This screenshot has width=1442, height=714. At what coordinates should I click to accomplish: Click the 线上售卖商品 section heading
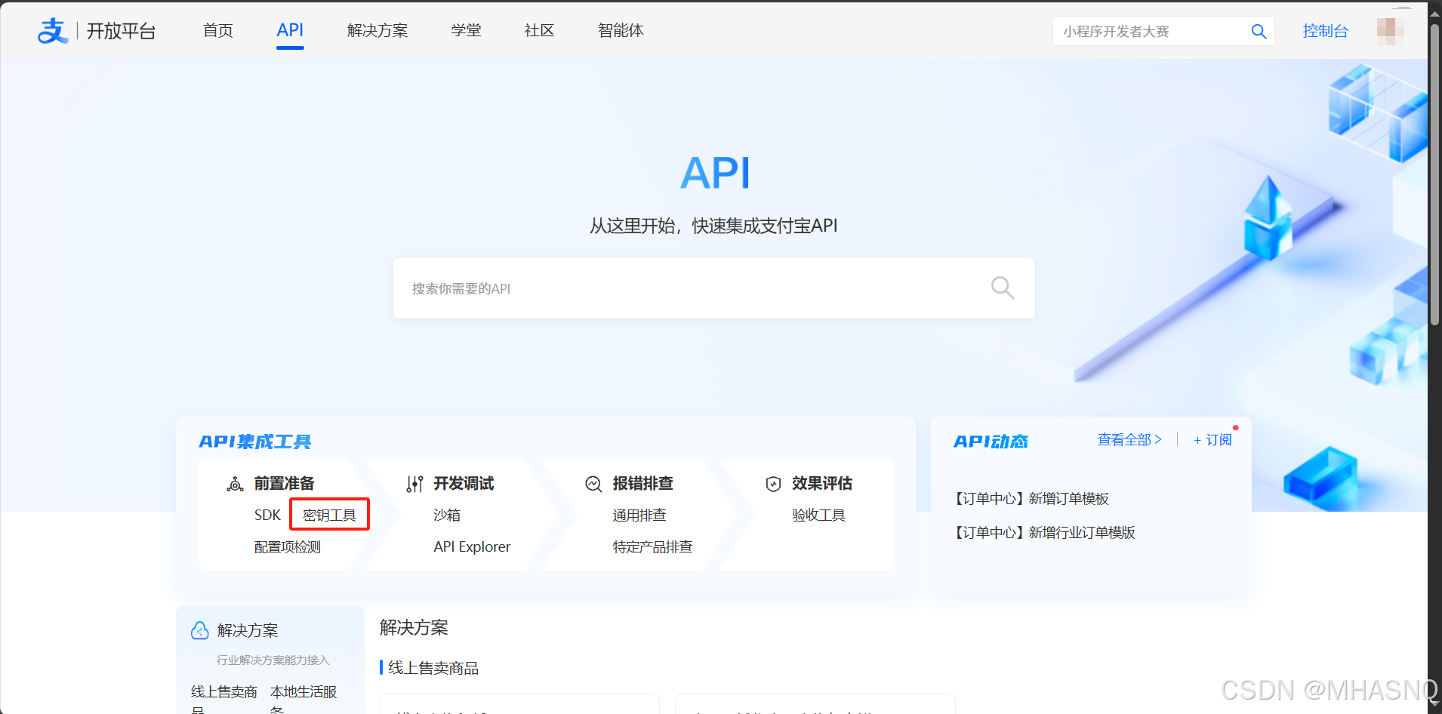[x=433, y=668]
